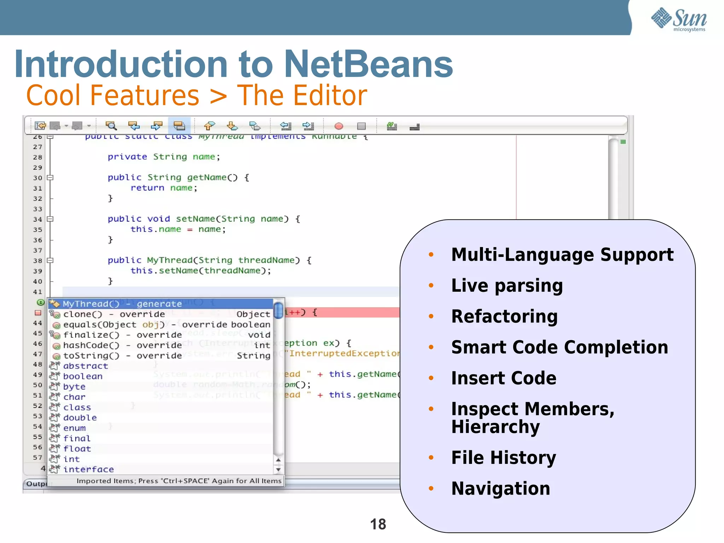Screen dimensions: 724x543
Task: Click the Stop Macro Recording square button
Action: pyautogui.click(x=361, y=126)
